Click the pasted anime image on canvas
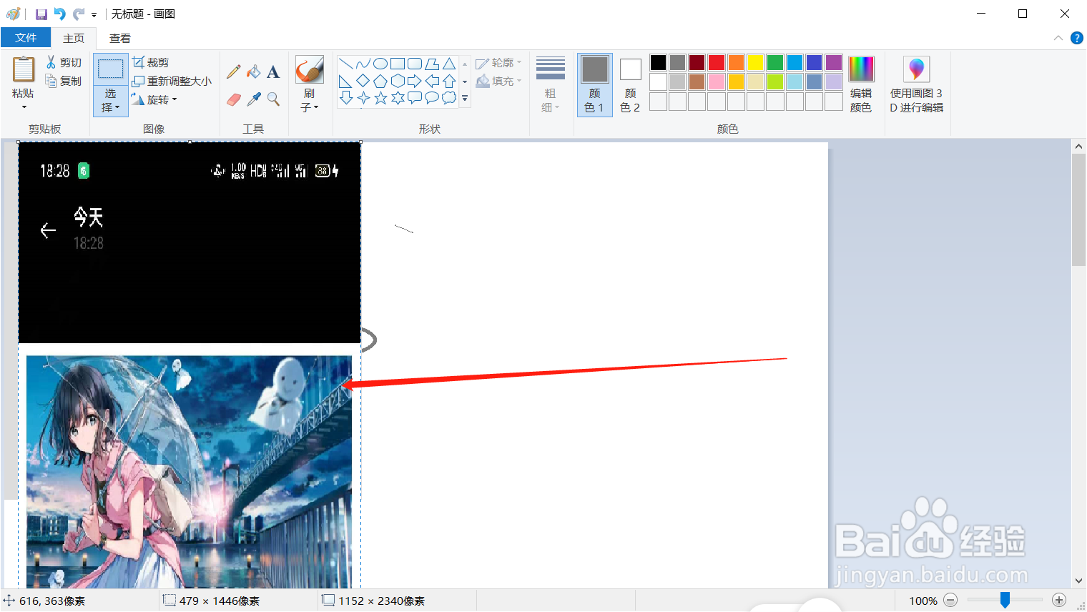The height and width of the screenshot is (612, 1087). click(x=189, y=472)
